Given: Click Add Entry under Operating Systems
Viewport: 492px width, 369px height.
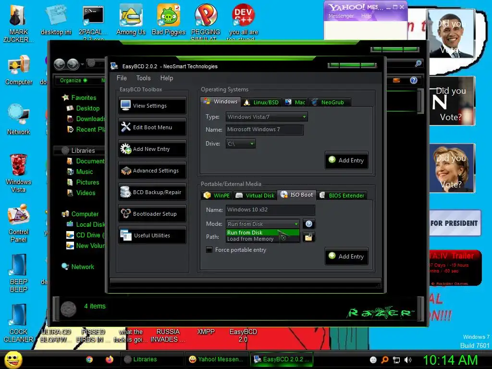Looking at the screenshot, I should click(x=346, y=160).
